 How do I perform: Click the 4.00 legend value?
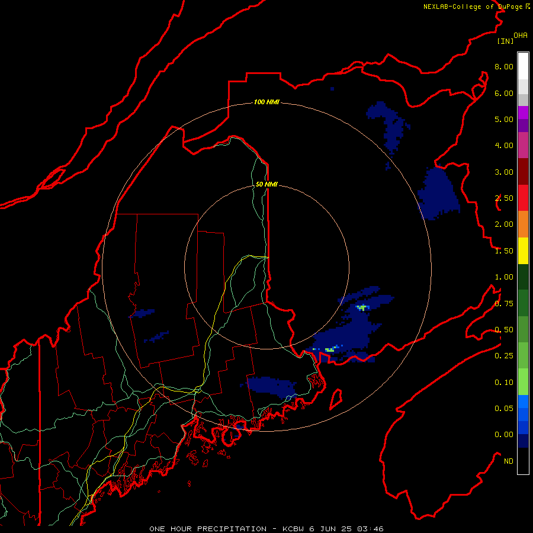pyautogui.click(x=504, y=146)
